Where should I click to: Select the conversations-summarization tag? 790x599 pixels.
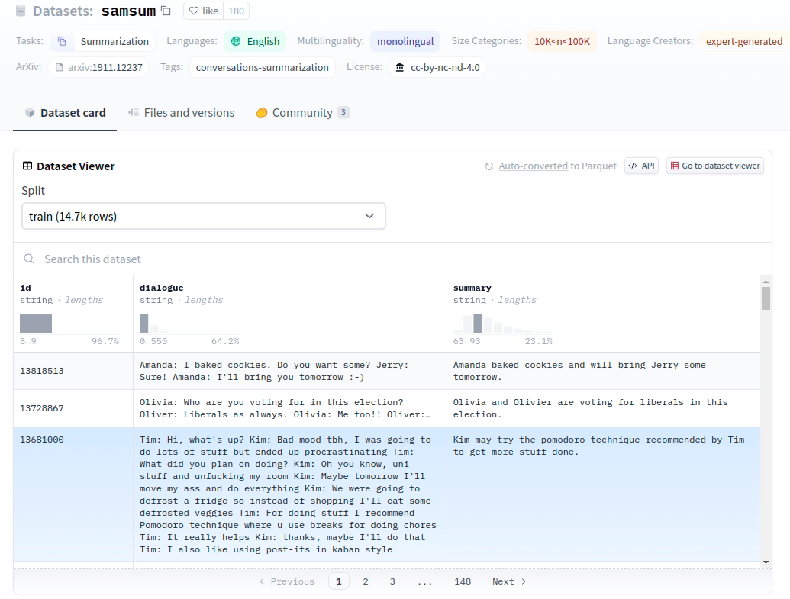pyautogui.click(x=262, y=67)
